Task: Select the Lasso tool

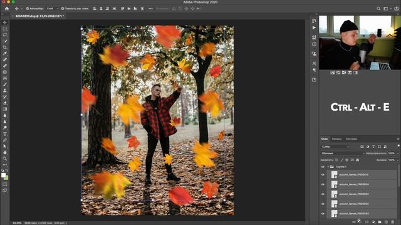Action: pos(5,35)
